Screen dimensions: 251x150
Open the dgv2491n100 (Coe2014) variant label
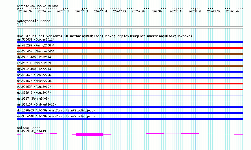pos(35,57)
